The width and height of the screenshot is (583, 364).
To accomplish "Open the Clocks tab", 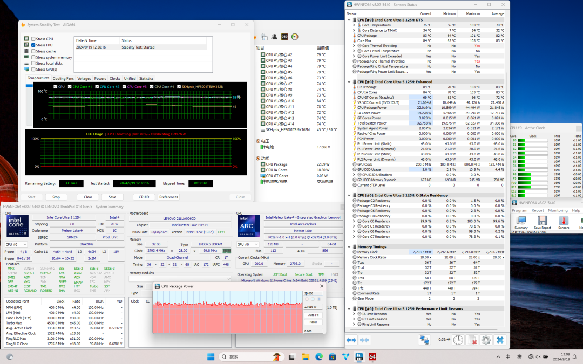I will 115,79.
